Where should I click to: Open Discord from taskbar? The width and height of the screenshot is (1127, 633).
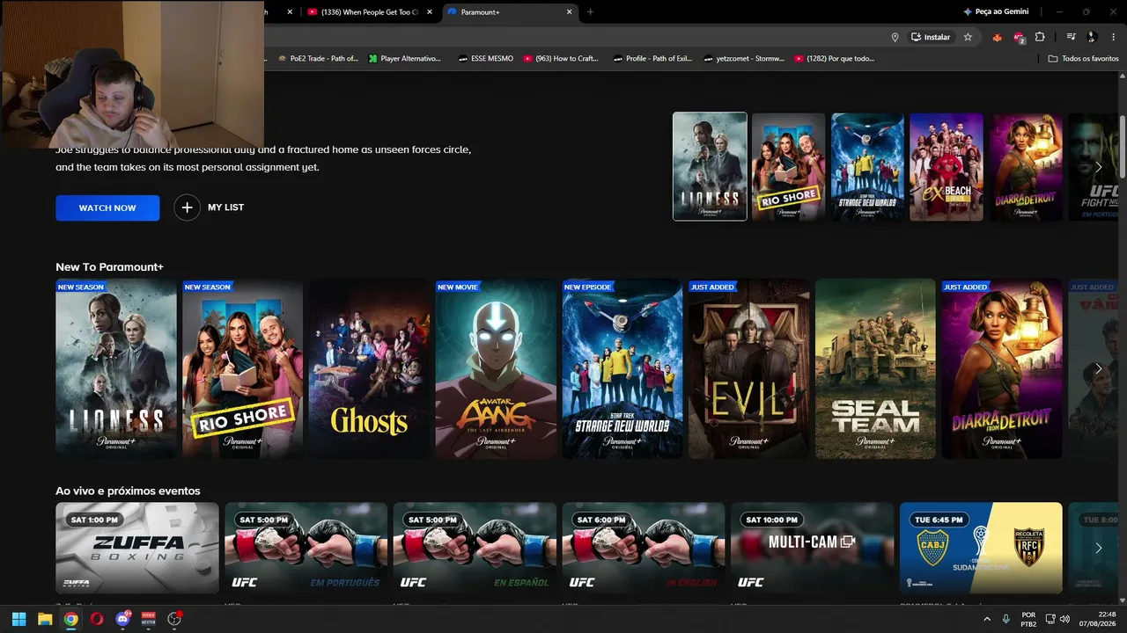(x=122, y=619)
